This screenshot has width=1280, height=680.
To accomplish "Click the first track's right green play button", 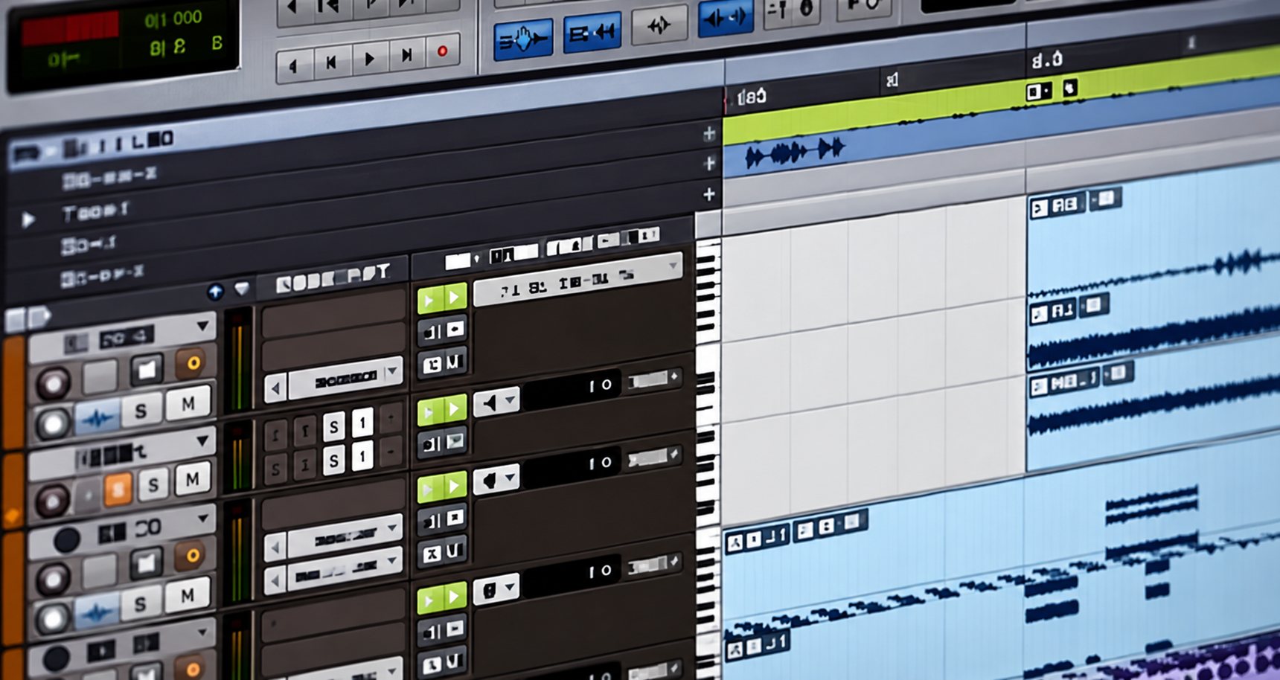I will pos(455,297).
